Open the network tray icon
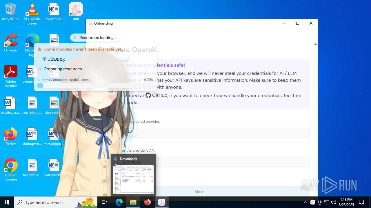 pos(327,202)
